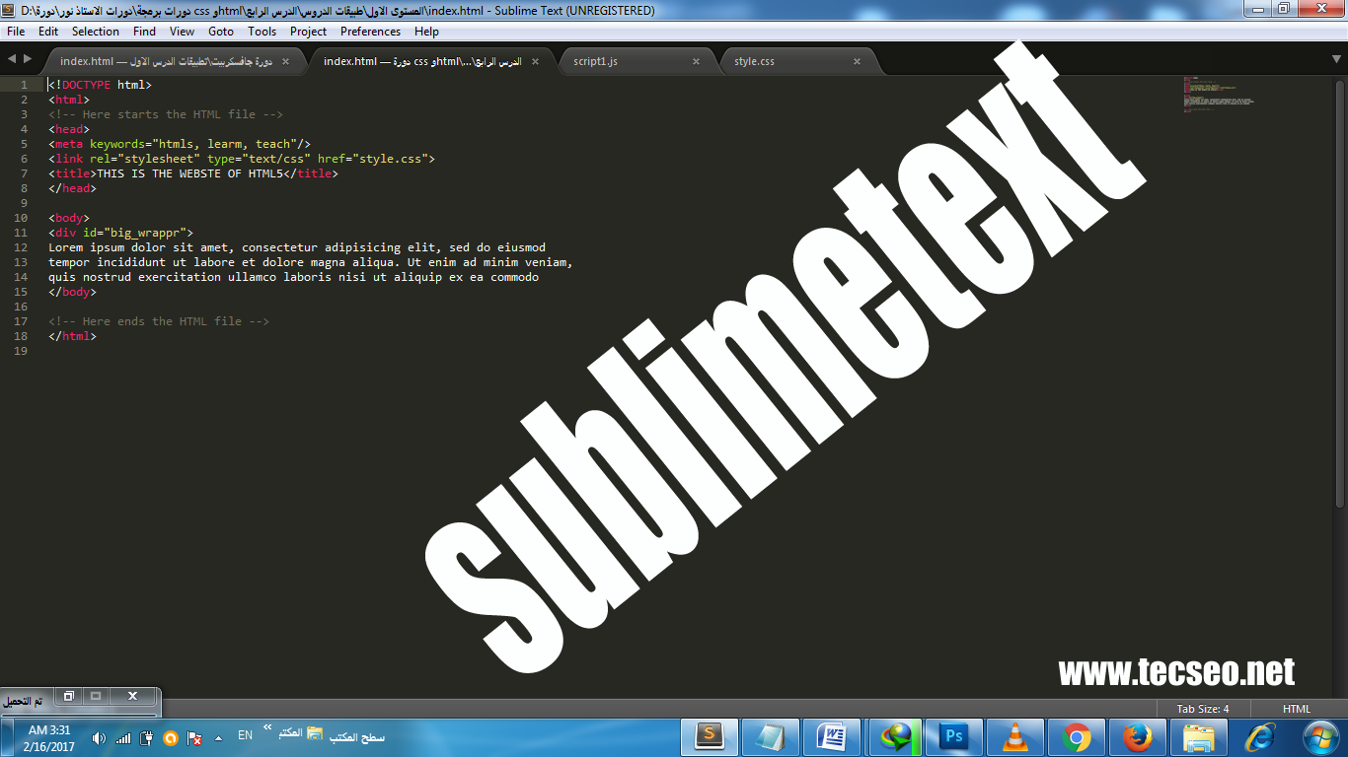
Task: Expand the taskbar toolbar chevron
Action: [267, 728]
